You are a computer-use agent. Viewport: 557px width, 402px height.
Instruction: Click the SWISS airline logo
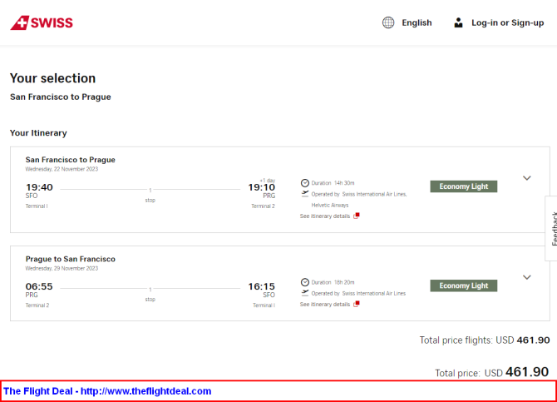pos(42,22)
